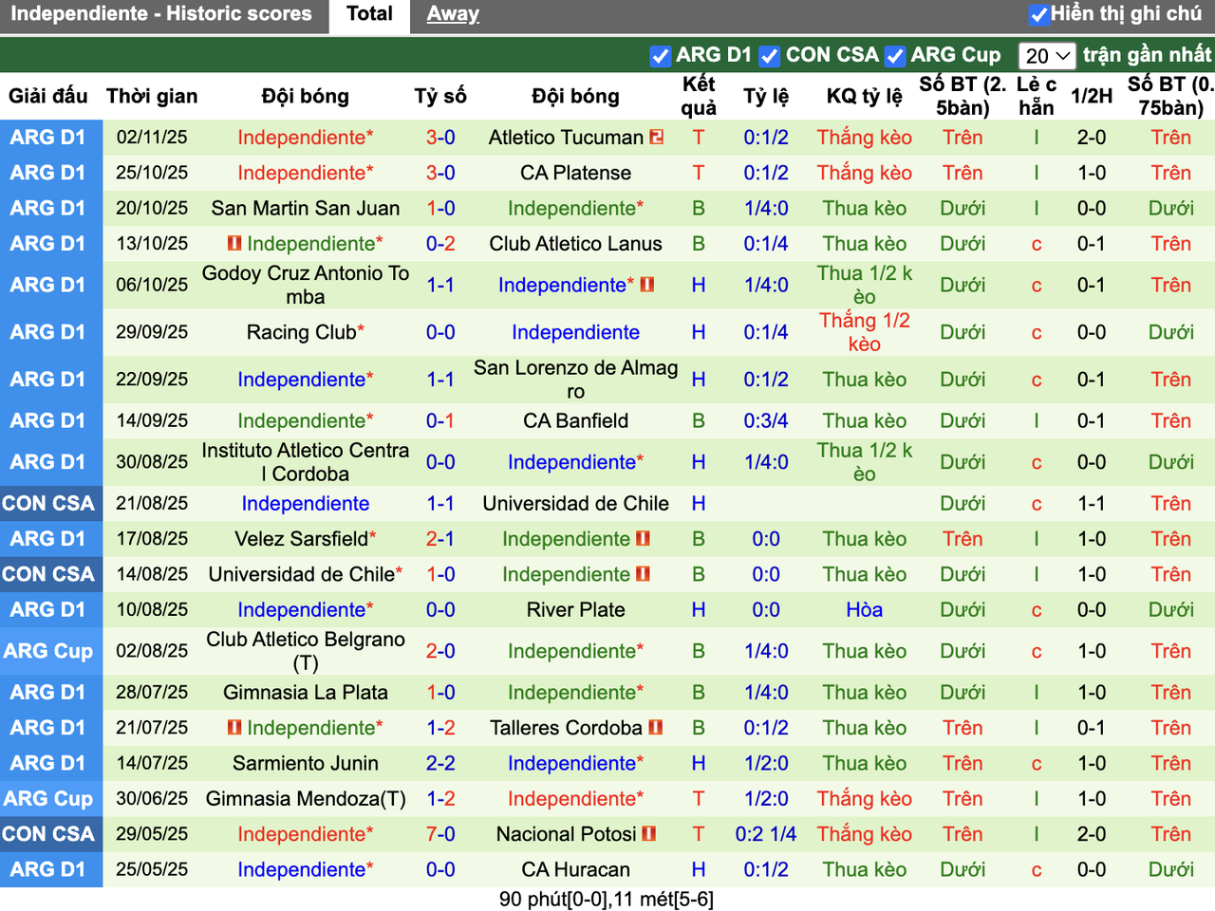Viewport: 1215px width, 911px height.
Task: Click red card icon beside Independiente on 14/08/25
Action: click(x=643, y=574)
